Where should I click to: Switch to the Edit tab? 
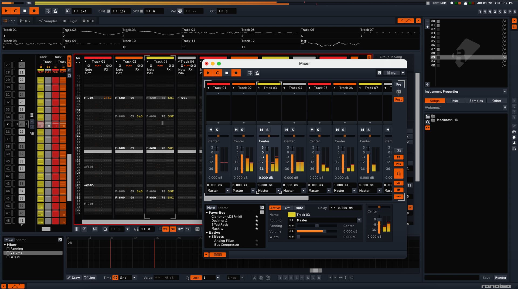click(9, 21)
